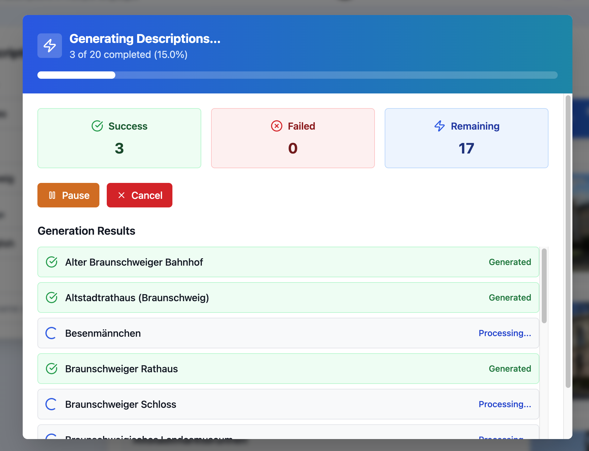This screenshot has width=589, height=451.
Task: Click the Remaining count card
Action: [x=466, y=138]
